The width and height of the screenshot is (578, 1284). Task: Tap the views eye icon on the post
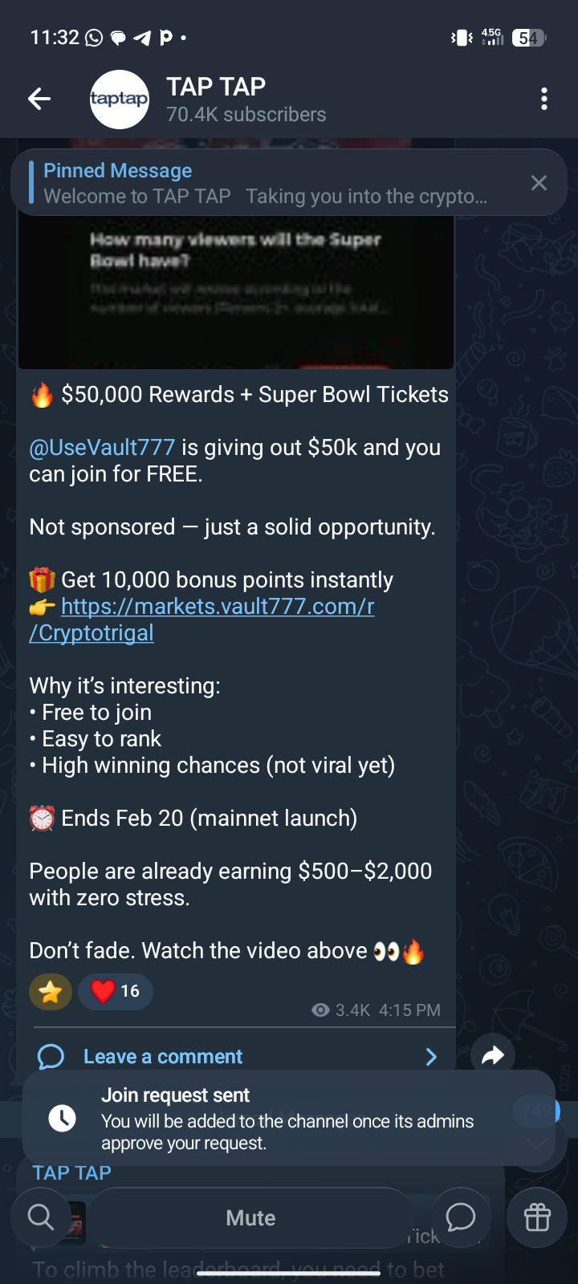click(320, 1010)
